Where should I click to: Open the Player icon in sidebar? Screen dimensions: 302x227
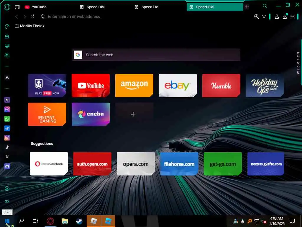click(7, 189)
